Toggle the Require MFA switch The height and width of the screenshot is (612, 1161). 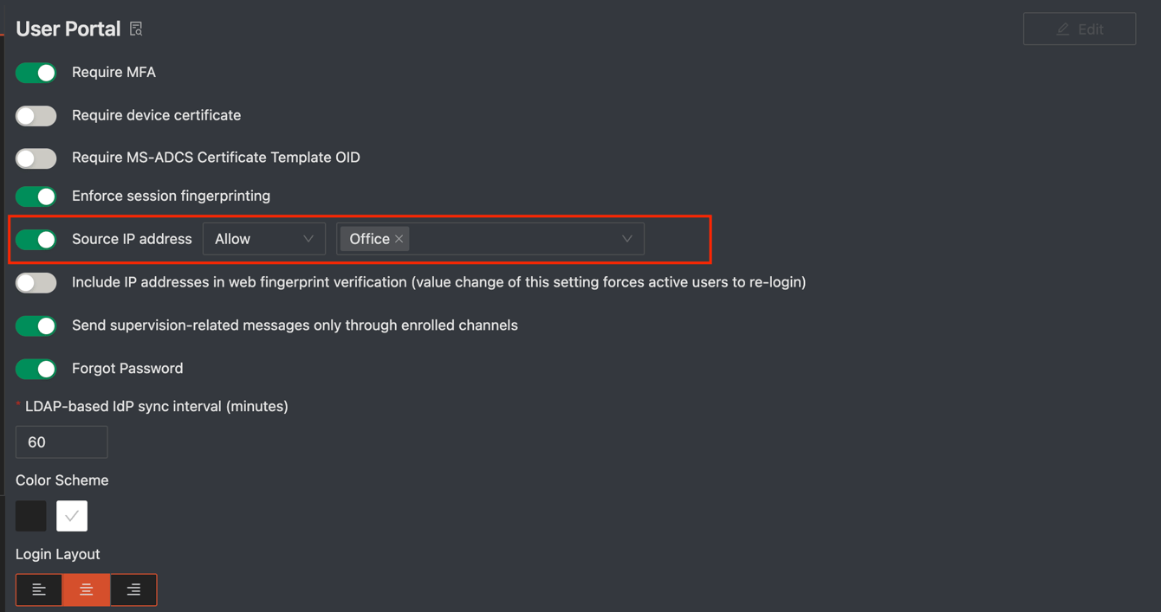click(36, 73)
